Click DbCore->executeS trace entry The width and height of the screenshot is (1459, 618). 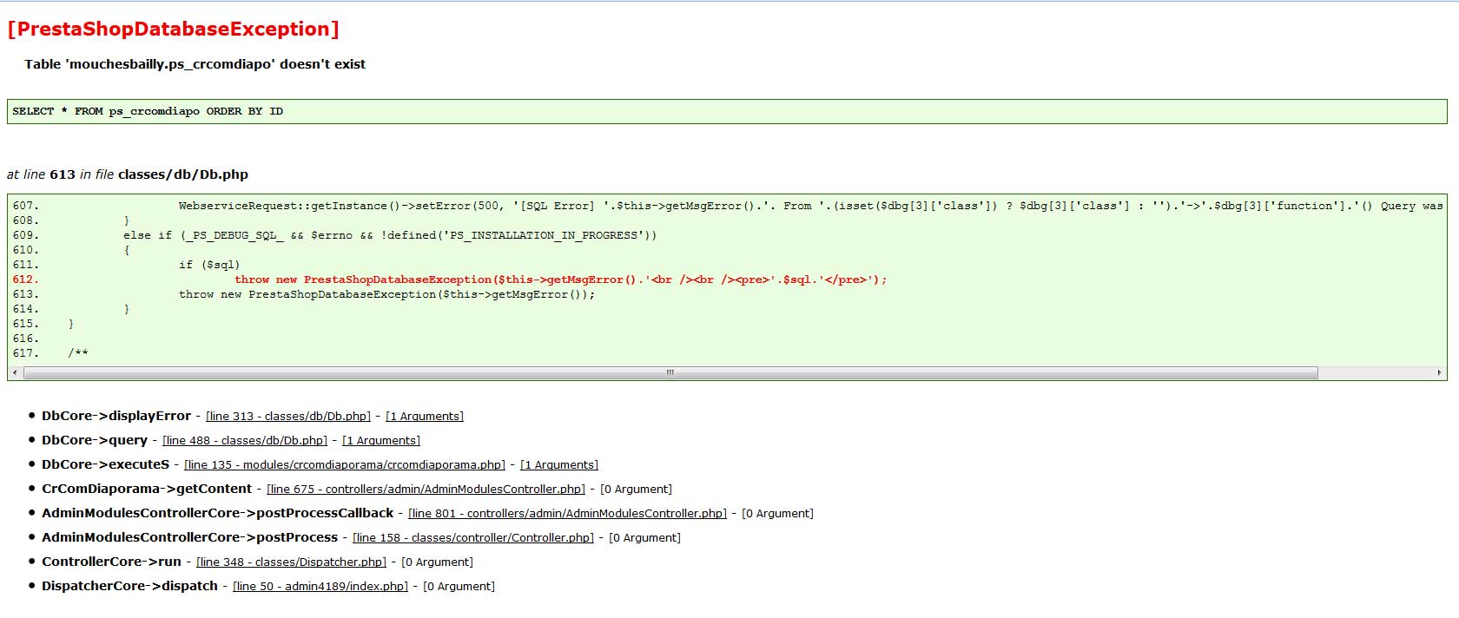105,464
